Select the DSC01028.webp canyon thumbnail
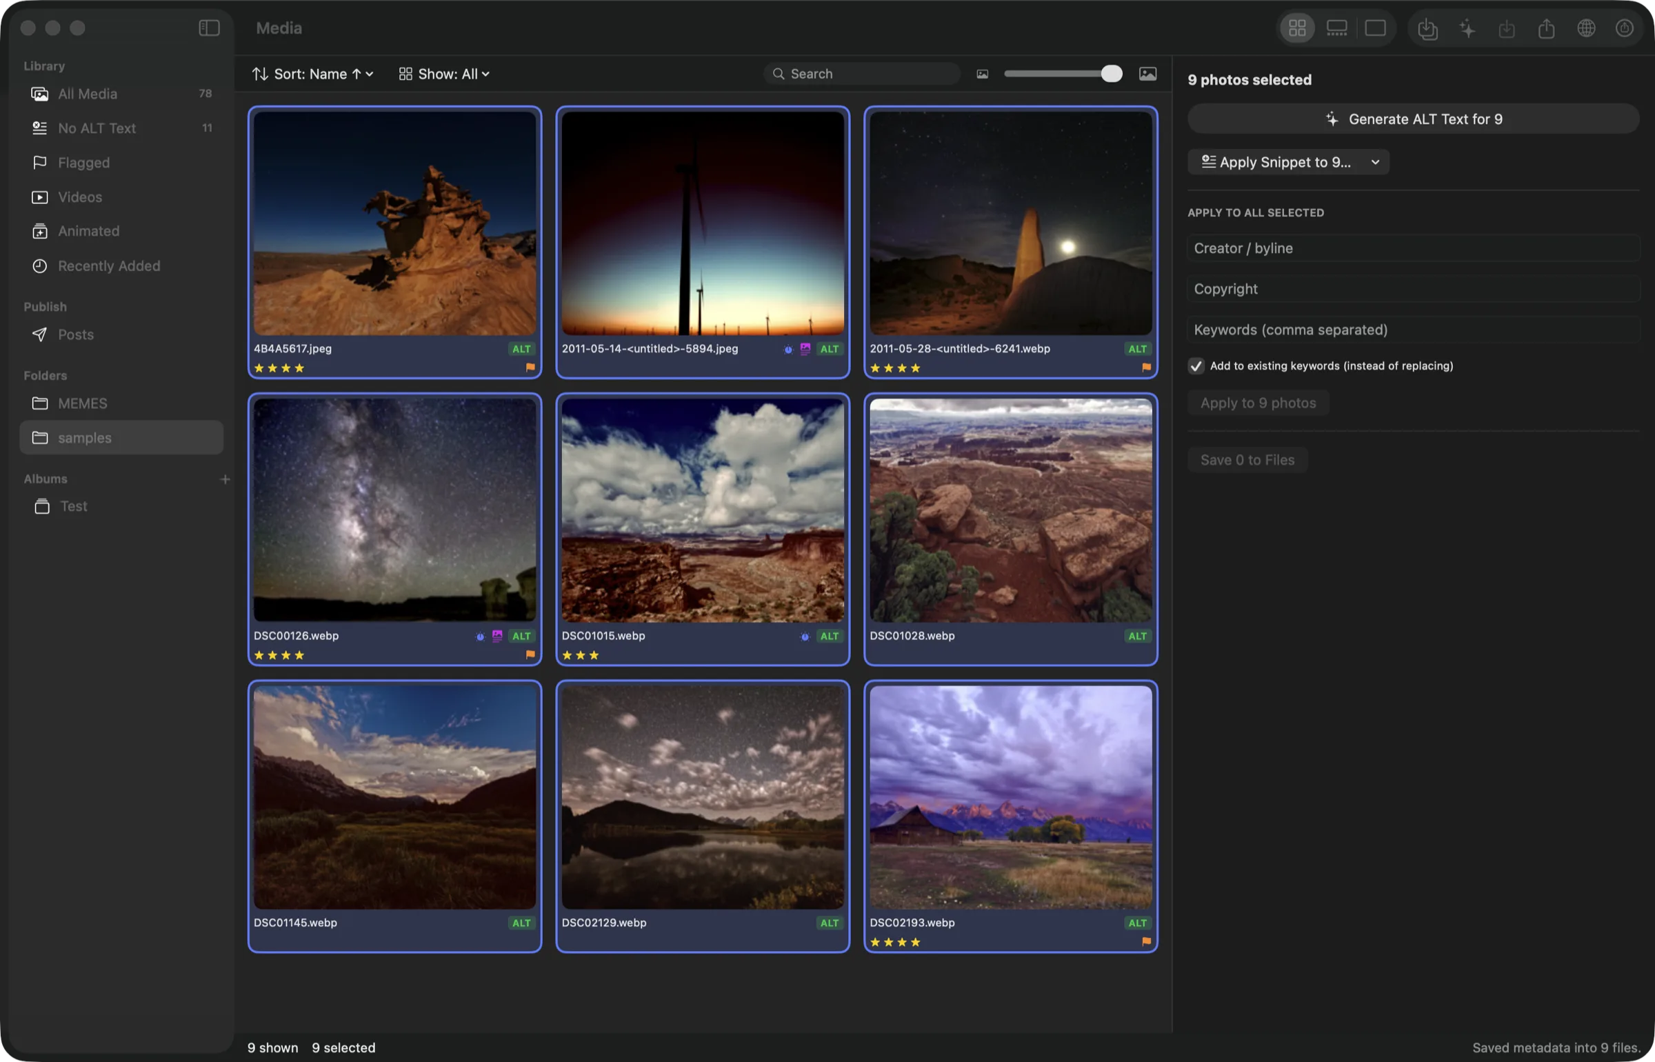Screen dimensions: 1655x1062 pos(1010,510)
